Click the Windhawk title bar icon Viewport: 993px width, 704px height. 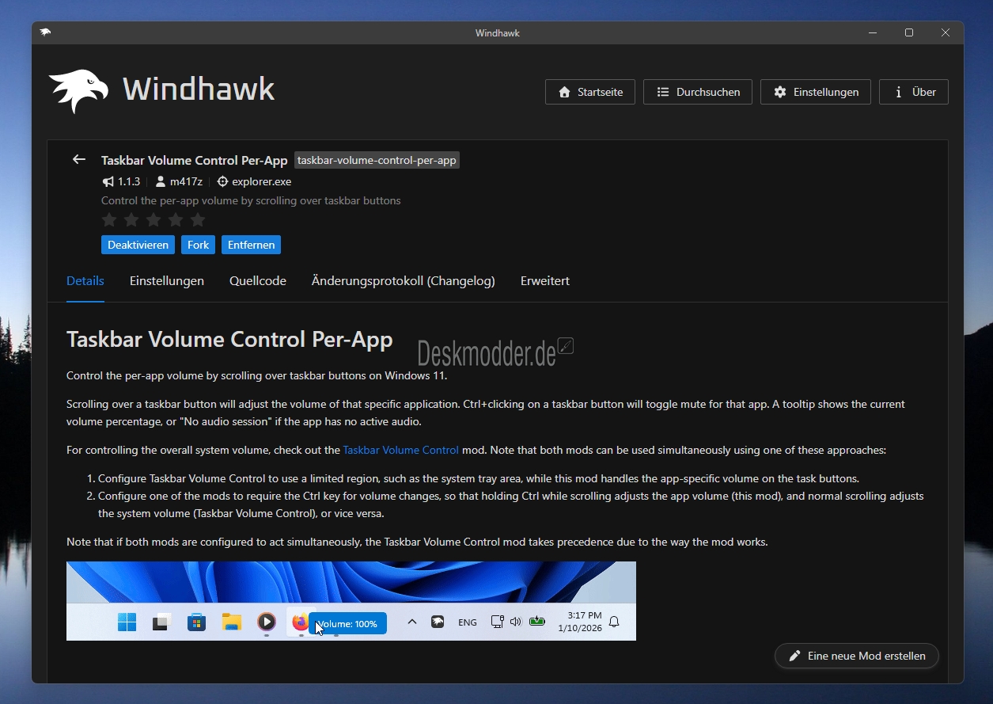pos(45,32)
